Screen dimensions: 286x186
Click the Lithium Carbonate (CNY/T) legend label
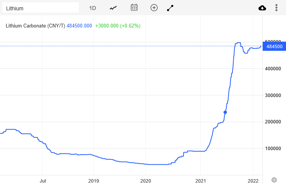click(35, 26)
